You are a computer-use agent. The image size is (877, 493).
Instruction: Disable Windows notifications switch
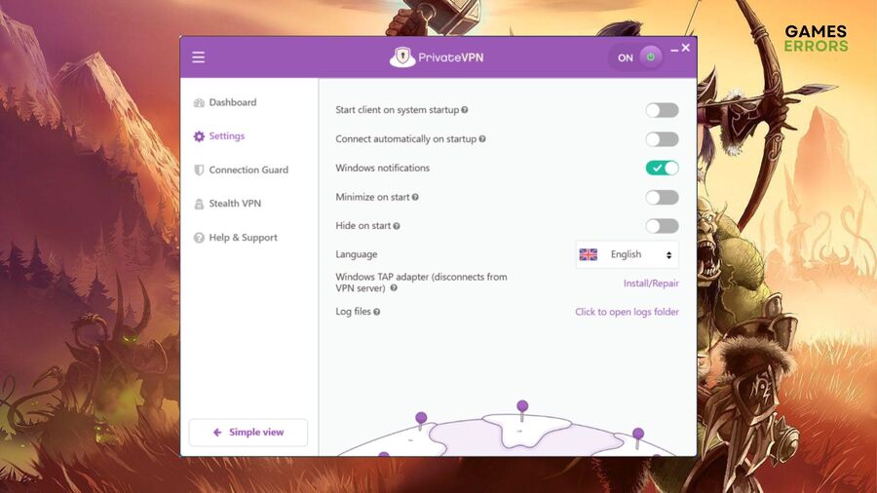(663, 169)
